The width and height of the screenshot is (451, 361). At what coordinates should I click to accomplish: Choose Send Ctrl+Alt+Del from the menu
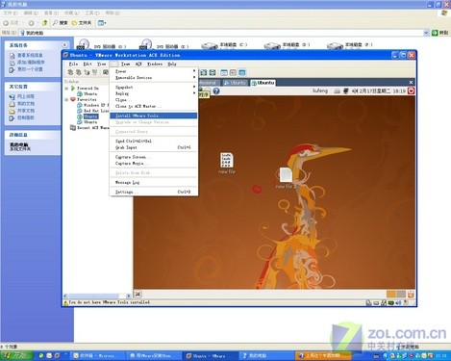pos(153,141)
